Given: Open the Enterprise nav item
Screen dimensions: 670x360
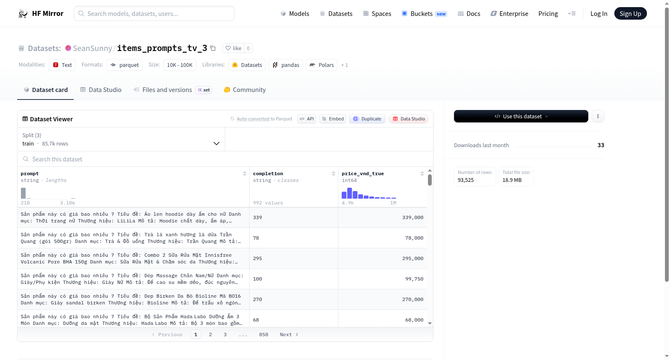Looking at the screenshot, I should click(509, 13).
